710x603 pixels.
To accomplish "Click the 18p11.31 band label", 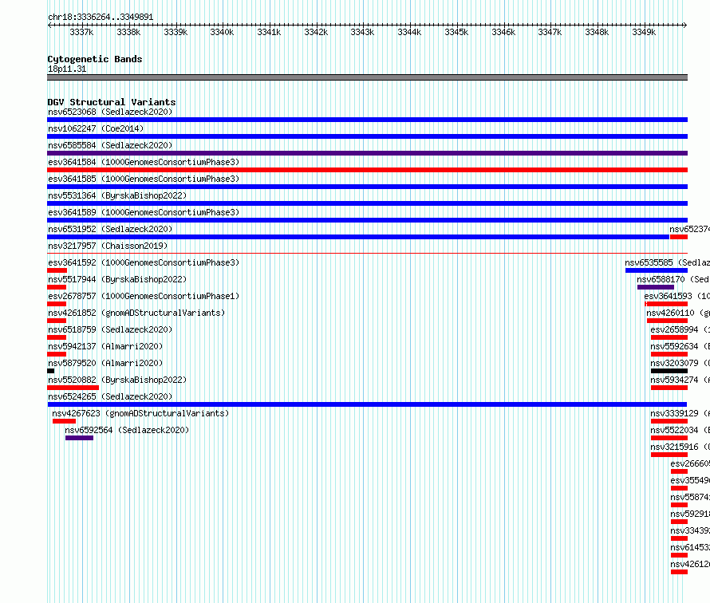I will pos(67,69).
